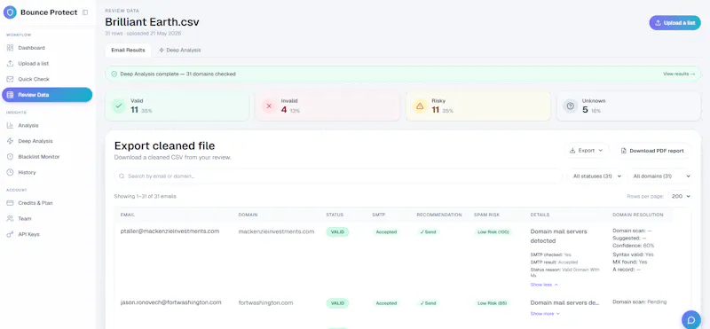710x329 pixels.
Task: Click Low Risk (85) spam badge
Action: pyautogui.click(x=493, y=303)
